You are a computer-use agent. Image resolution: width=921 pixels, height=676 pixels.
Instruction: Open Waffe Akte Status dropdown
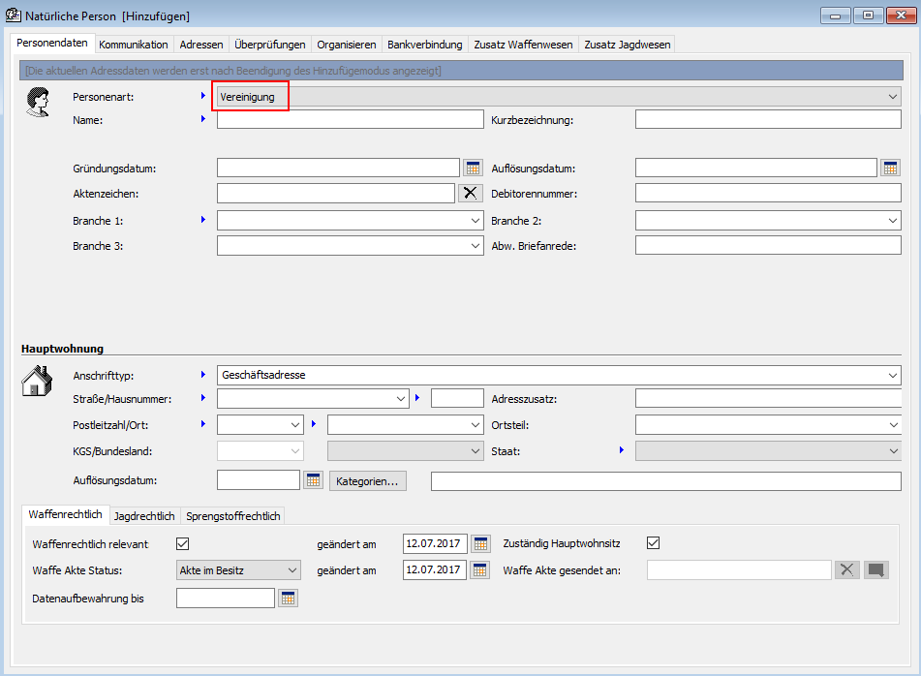click(292, 570)
